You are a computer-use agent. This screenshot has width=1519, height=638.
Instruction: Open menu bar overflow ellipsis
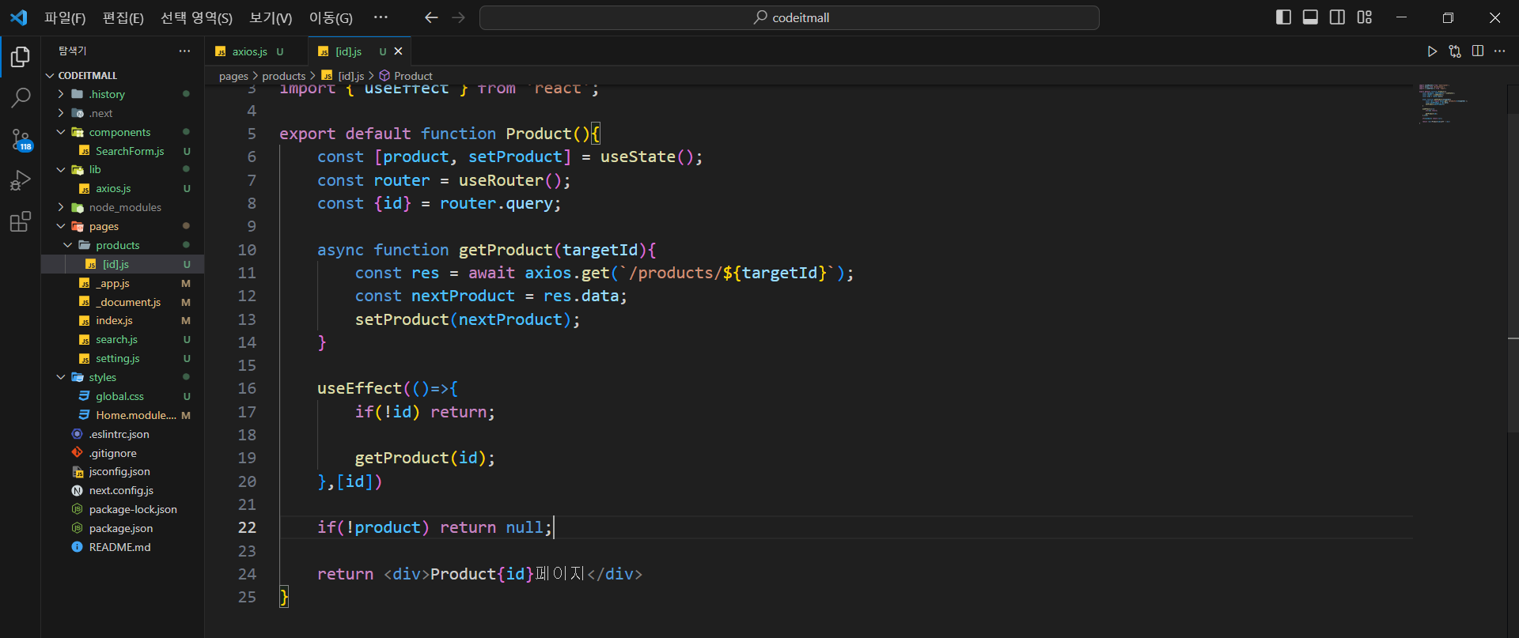click(381, 17)
